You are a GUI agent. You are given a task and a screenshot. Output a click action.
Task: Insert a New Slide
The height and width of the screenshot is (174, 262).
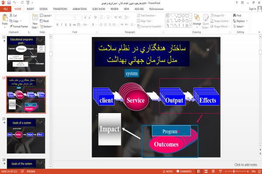[x=35, y=21]
